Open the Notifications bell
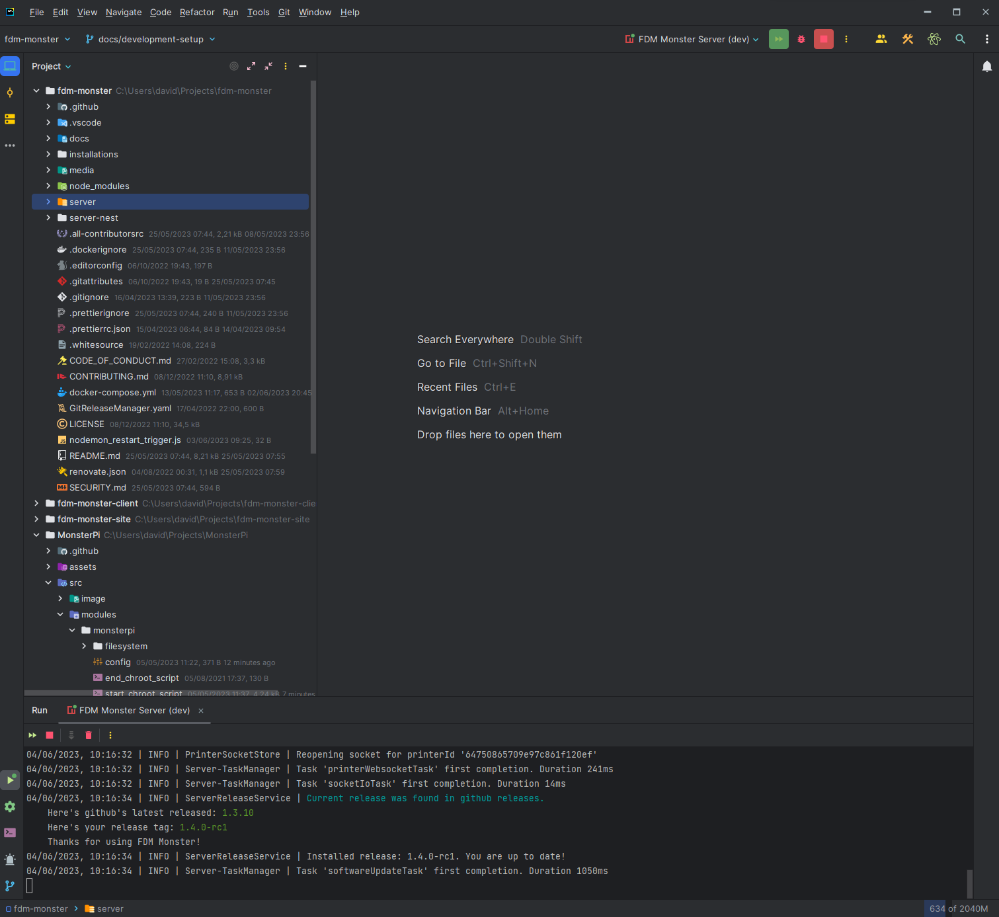Screen dimensions: 999x917 [986, 66]
